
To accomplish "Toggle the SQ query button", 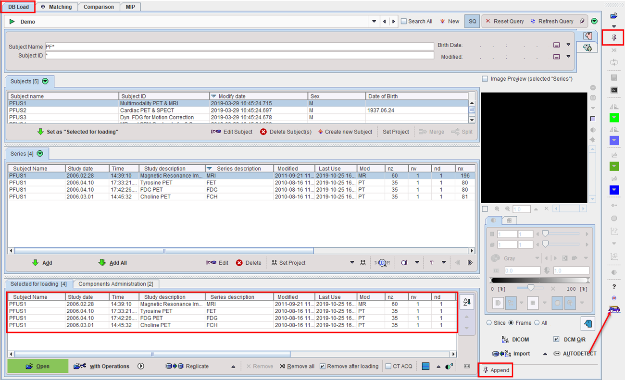I will coord(472,21).
